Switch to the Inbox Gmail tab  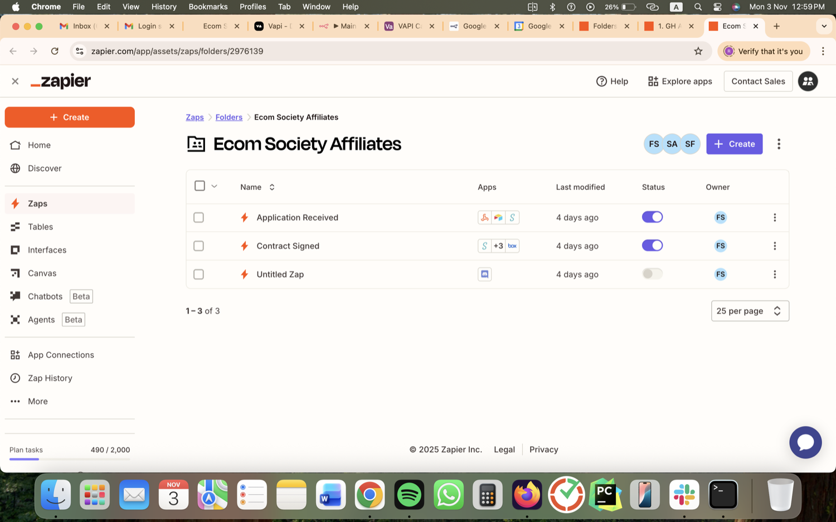click(x=84, y=26)
